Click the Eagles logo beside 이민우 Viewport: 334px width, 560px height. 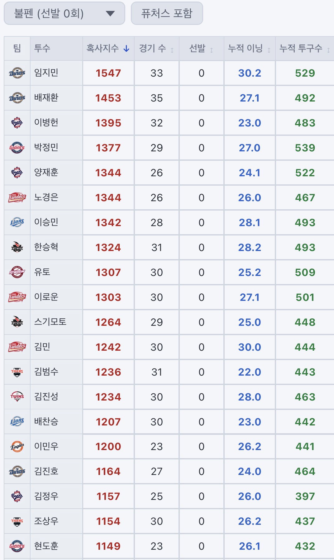tap(17, 446)
